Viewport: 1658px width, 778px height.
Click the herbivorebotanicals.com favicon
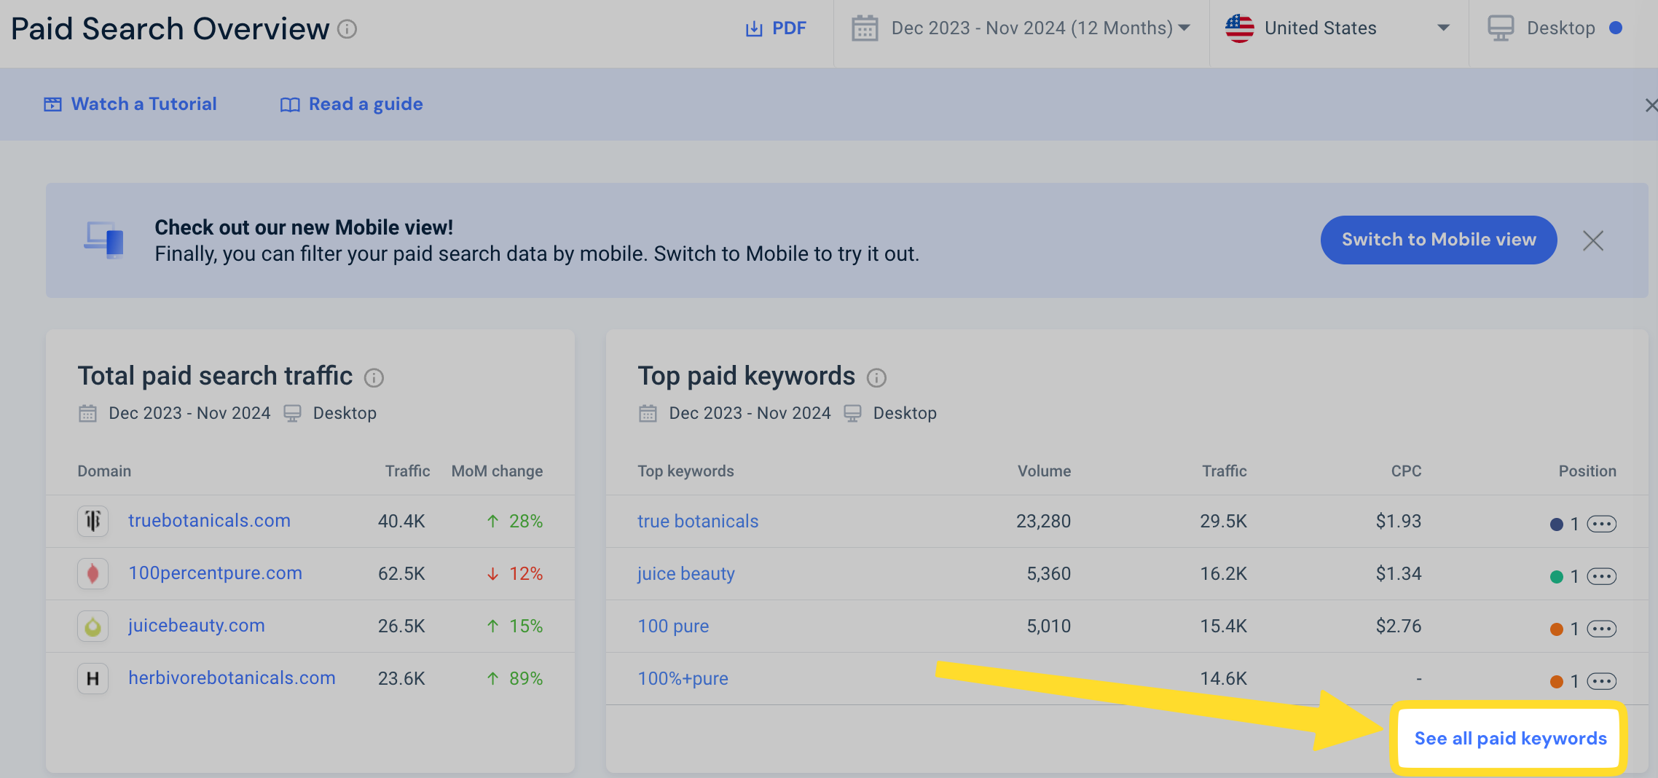pyautogui.click(x=93, y=678)
